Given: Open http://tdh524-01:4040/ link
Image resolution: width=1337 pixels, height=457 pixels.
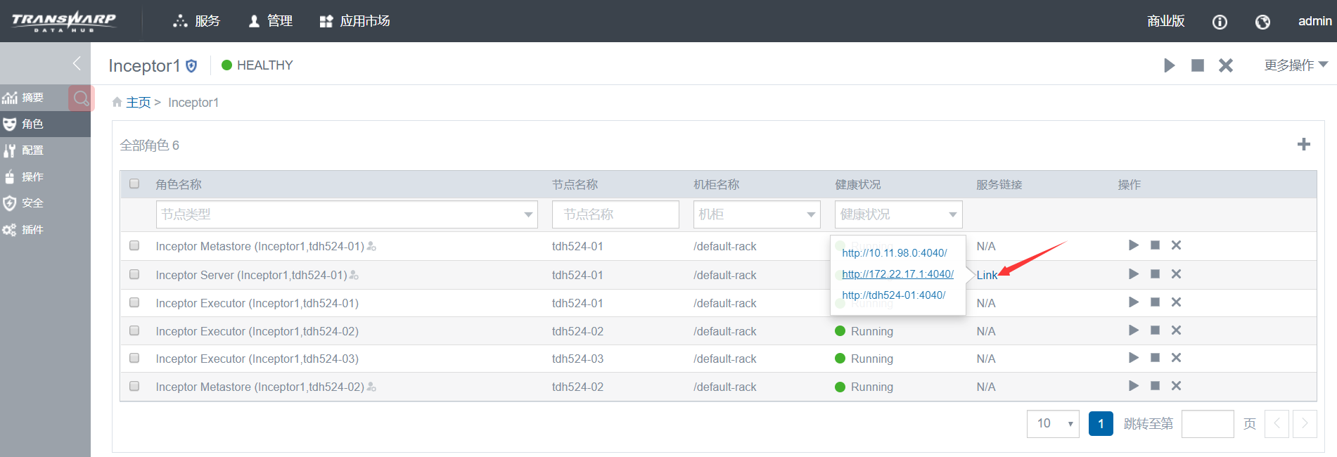Looking at the screenshot, I should (893, 295).
